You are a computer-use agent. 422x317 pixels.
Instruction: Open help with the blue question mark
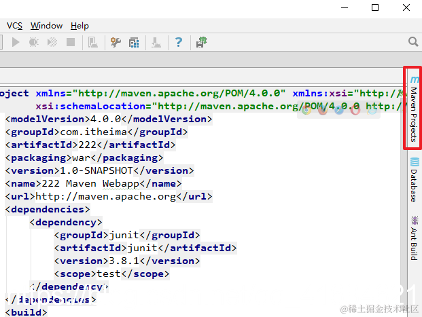(179, 43)
